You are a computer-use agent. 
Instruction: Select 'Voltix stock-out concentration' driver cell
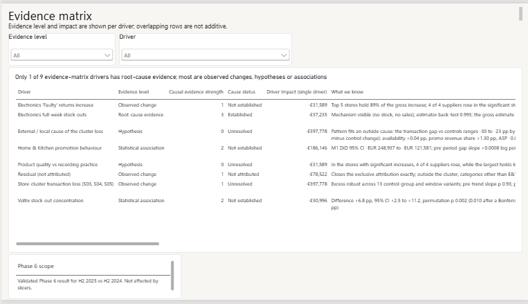click(x=51, y=200)
